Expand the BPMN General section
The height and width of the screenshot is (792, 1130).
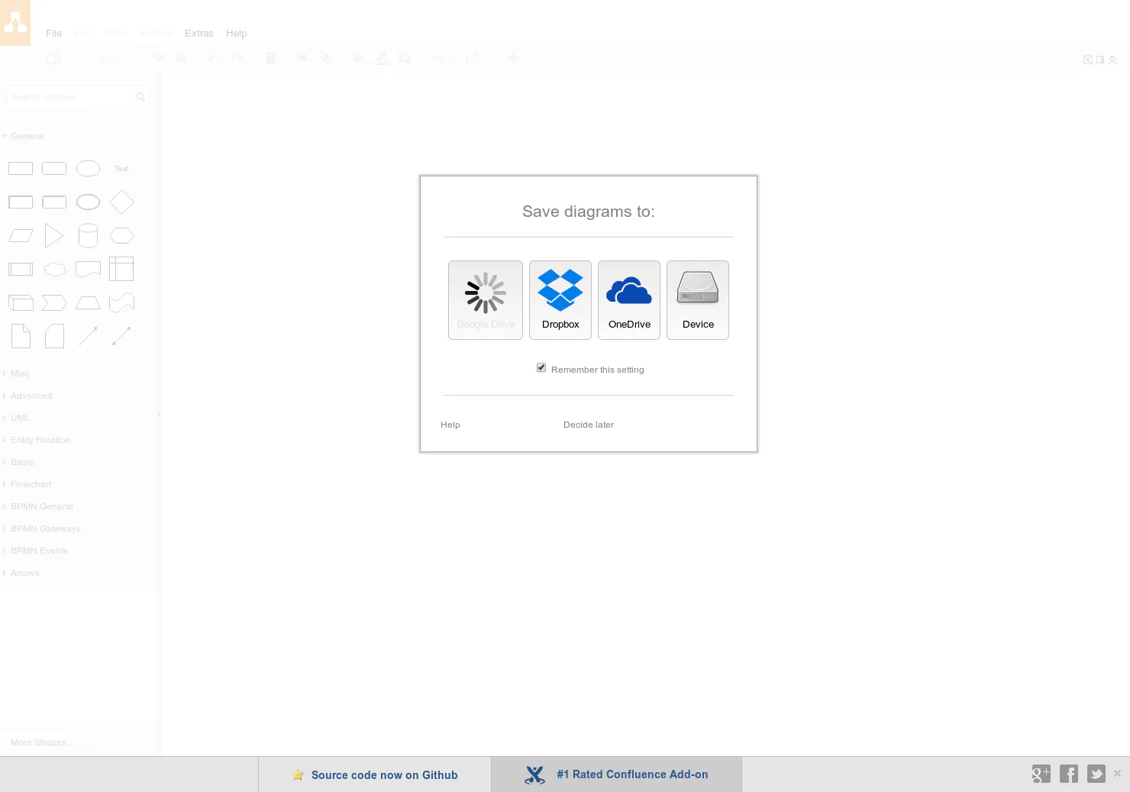42,506
